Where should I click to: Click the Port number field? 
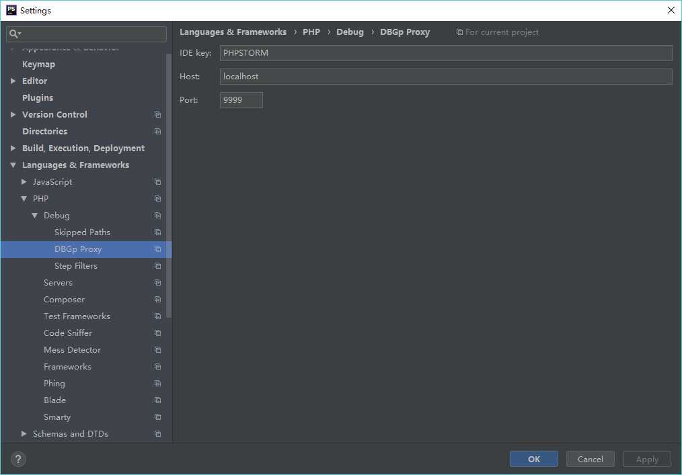241,100
